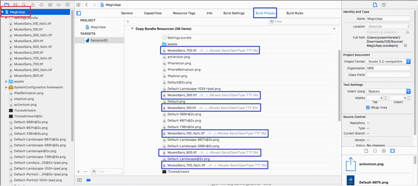
Task: Open the Symbol navigator icon
Action: tap(16, 5)
